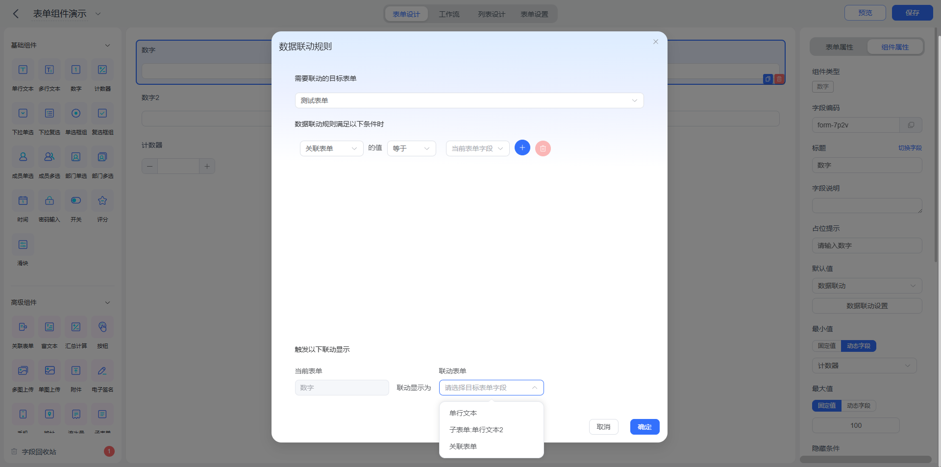Choose the 下拉单选 component icon
Screen dimensions: 941x467
coord(23,113)
